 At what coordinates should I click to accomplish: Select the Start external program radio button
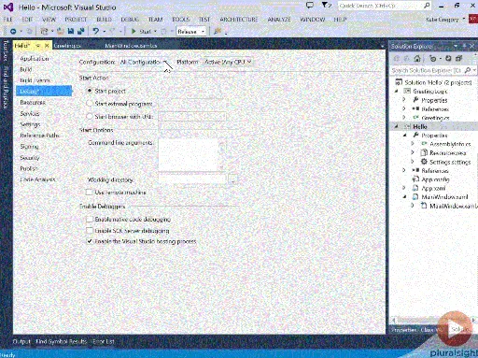click(90, 104)
